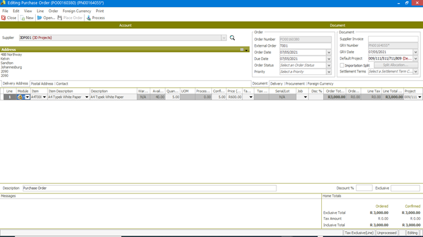Image resolution: width=423 pixels, height=237 pixels.
Task: Open the Line menu
Action: click(x=40, y=11)
